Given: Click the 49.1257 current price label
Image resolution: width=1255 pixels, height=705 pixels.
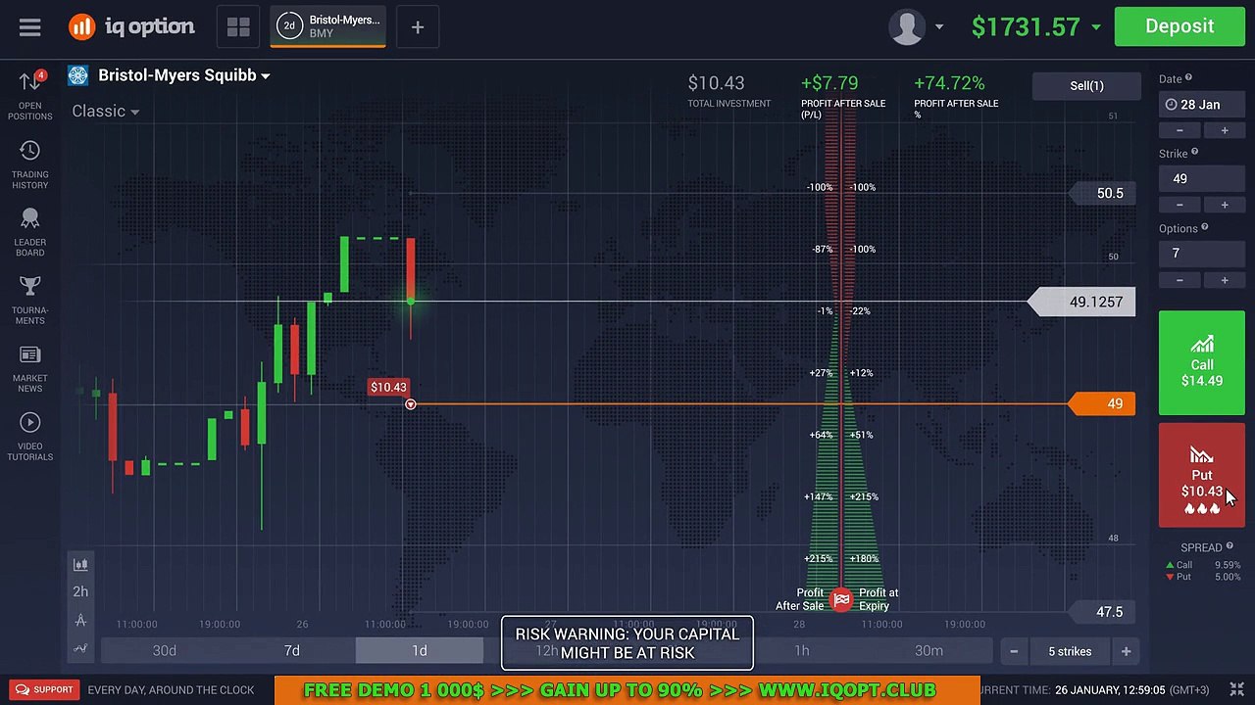Looking at the screenshot, I should [1082, 302].
